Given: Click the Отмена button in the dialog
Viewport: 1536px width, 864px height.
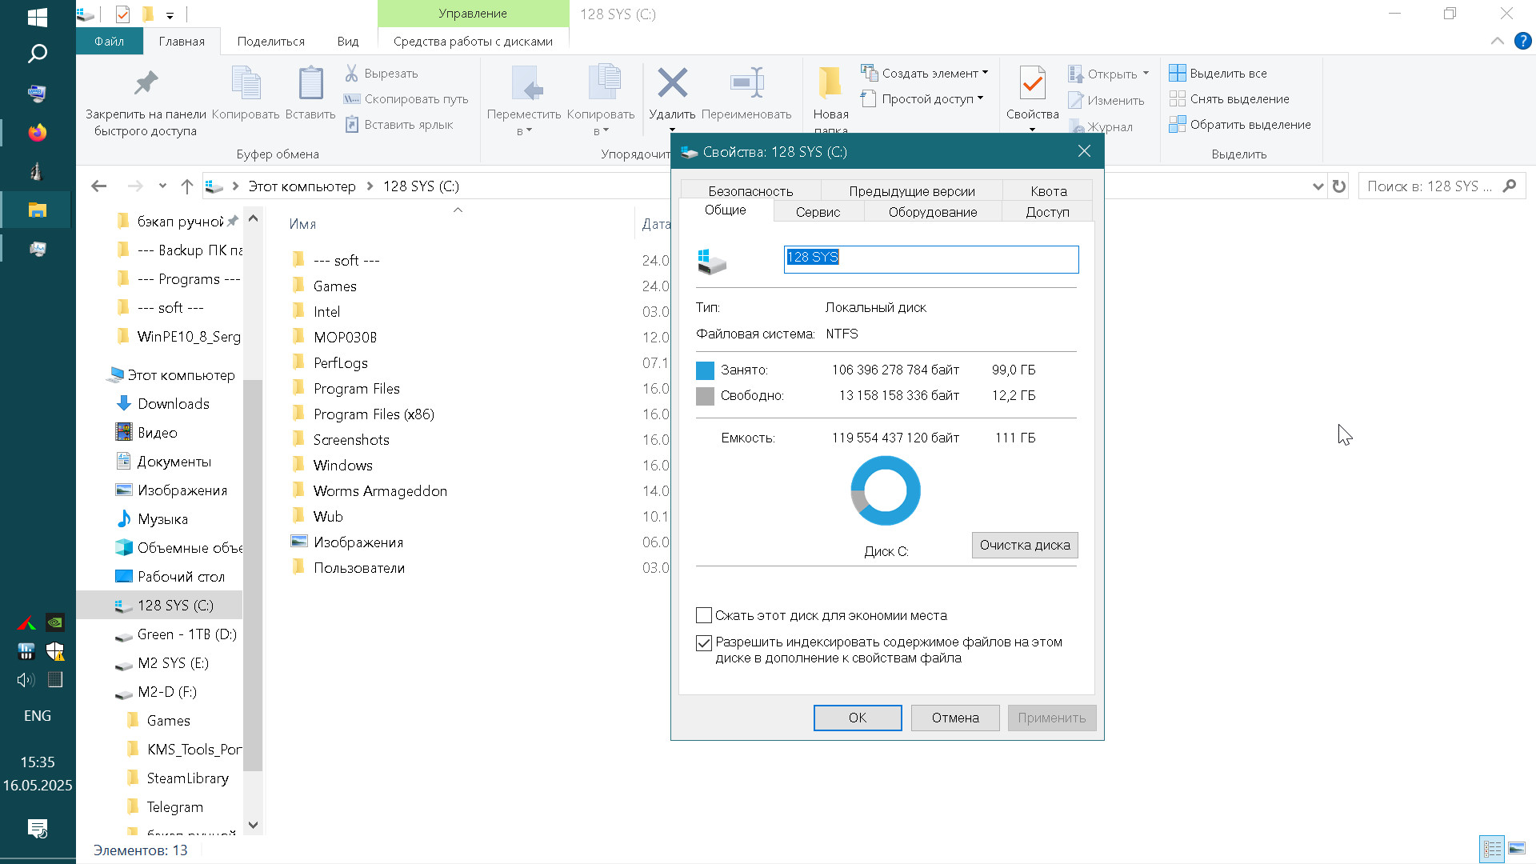Looking at the screenshot, I should tap(954, 718).
